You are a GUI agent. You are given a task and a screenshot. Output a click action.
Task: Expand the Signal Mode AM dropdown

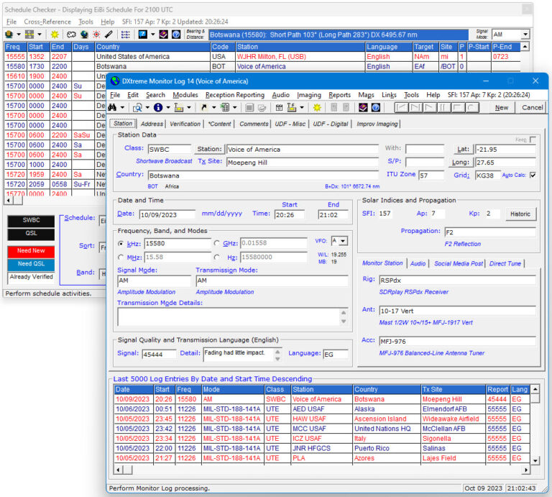[525, 35]
